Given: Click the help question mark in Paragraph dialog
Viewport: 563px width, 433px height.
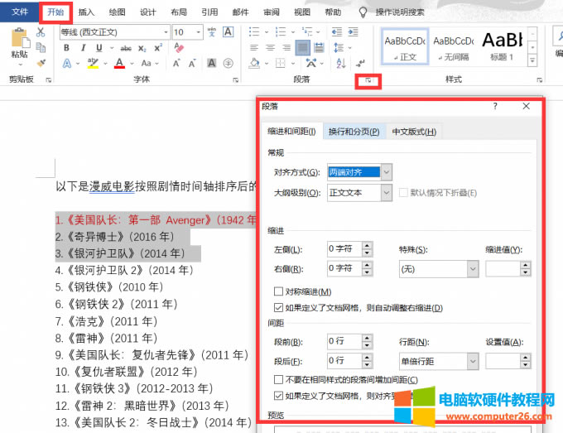Looking at the screenshot, I should point(494,106).
